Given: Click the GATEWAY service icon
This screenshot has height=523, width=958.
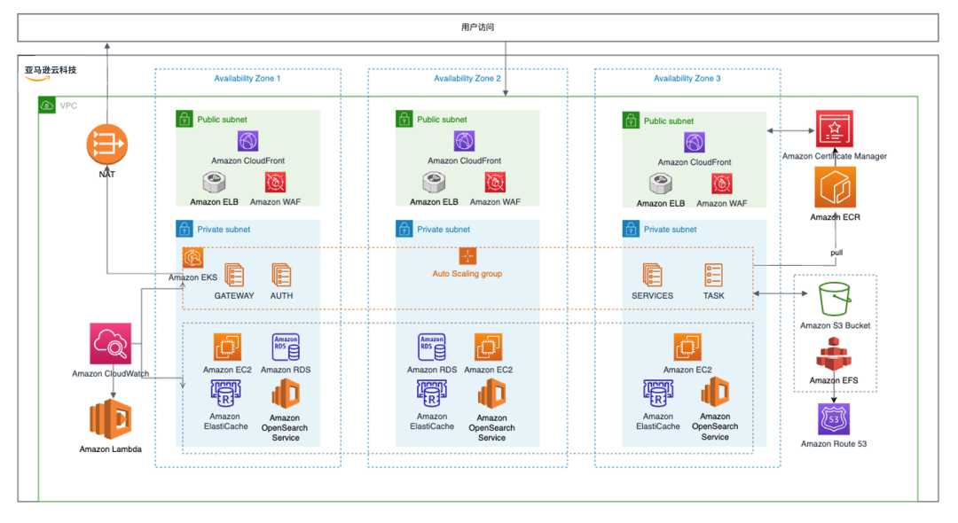Looking at the screenshot, I should point(234,275).
